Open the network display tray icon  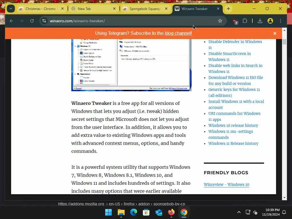tap(248, 212)
